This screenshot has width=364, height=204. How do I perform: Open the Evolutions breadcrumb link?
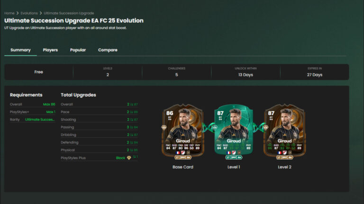pyautogui.click(x=29, y=13)
